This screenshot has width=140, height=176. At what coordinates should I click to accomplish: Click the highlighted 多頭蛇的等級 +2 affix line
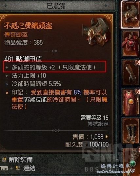[54, 67]
